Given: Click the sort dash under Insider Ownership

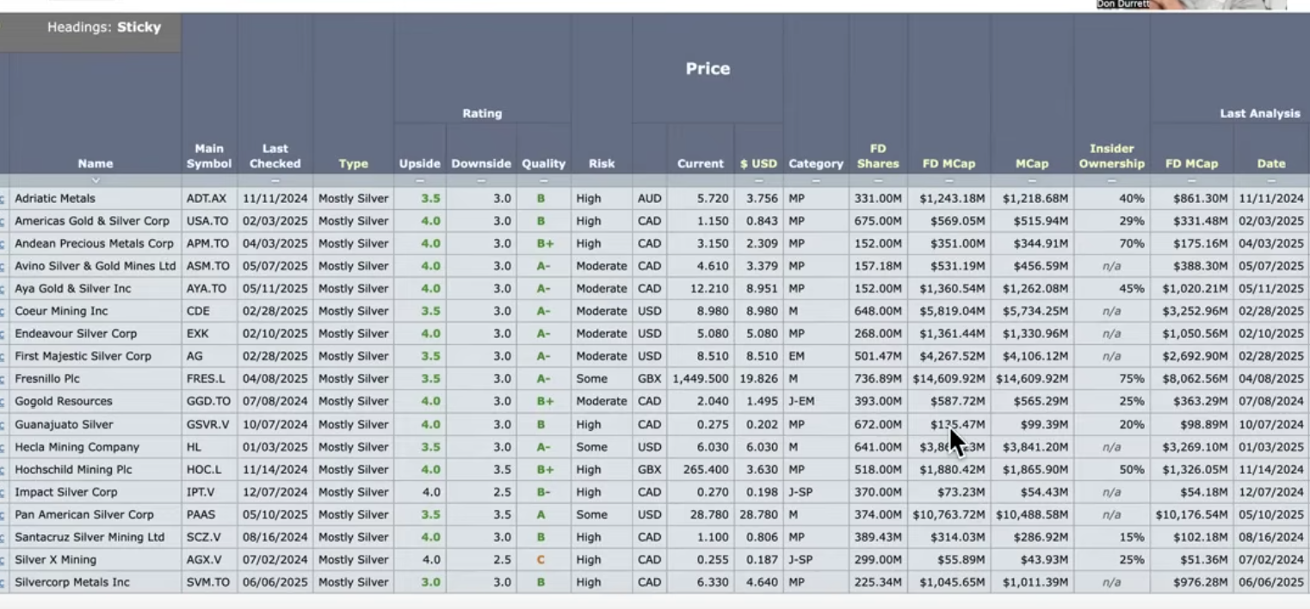Looking at the screenshot, I should [x=1111, y=181].
